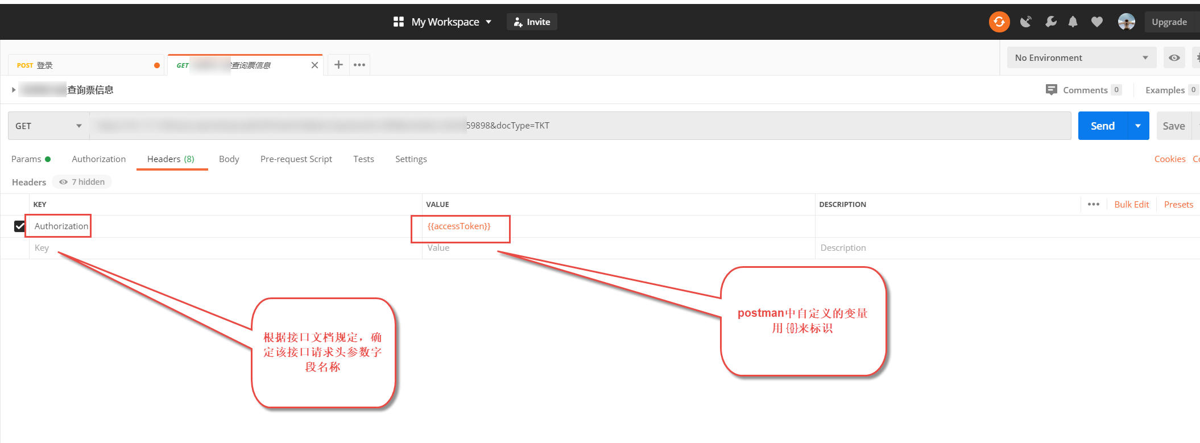
Task: Open the No Environment dropdown
Action: (1081, 58)
